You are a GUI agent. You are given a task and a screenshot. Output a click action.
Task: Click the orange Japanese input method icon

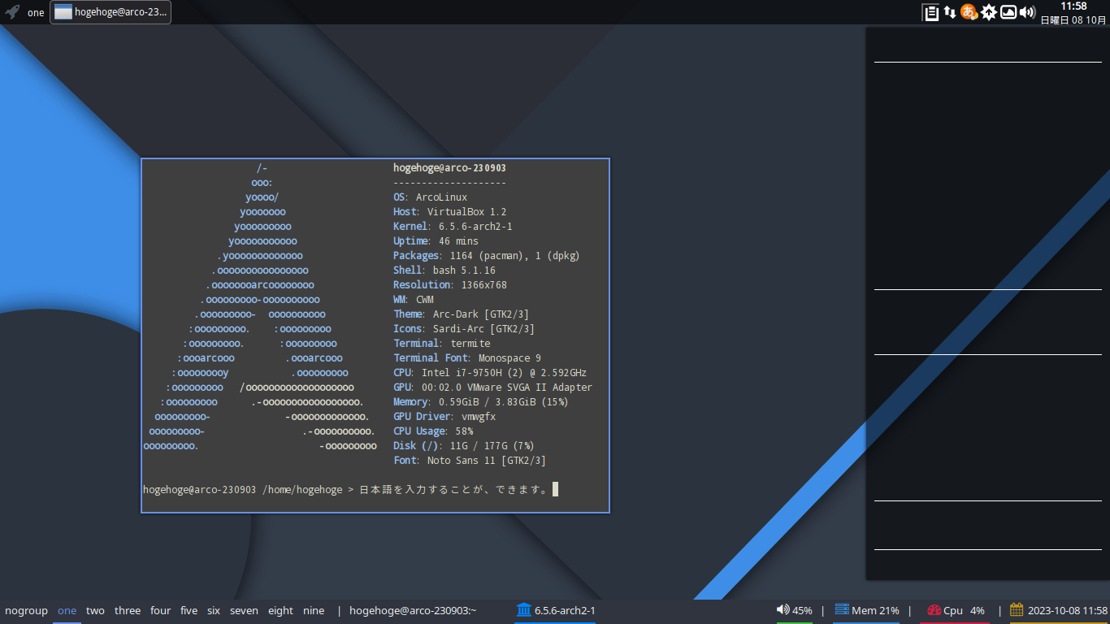[x=969, y=12]
